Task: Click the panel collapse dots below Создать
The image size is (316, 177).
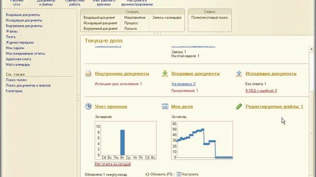Action: [157, 33]
